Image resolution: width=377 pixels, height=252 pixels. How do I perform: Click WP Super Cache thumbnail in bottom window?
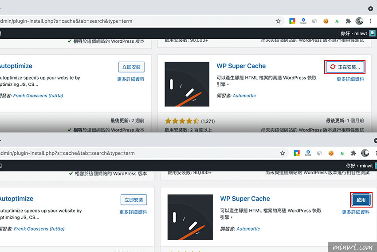190,217
